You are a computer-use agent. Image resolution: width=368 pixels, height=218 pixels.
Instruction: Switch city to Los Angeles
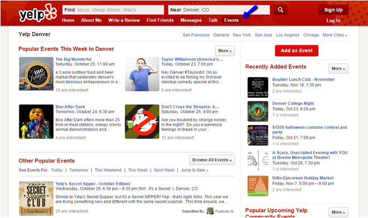pyautogui.click(x=288, y=35)
